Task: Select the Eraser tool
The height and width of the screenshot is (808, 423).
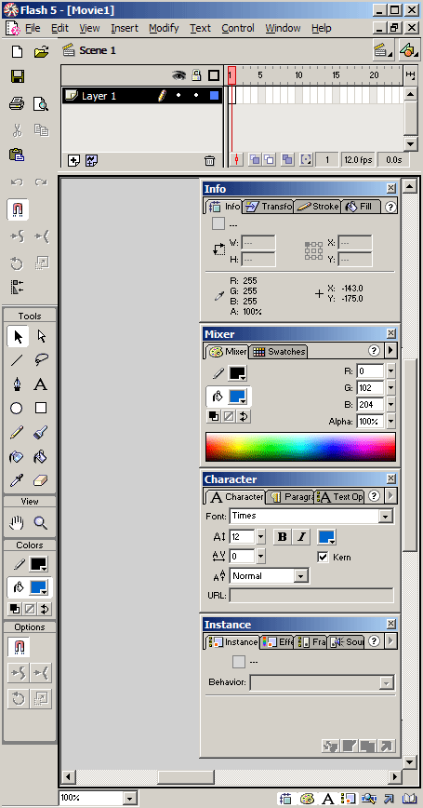Action: click(41, 480)
